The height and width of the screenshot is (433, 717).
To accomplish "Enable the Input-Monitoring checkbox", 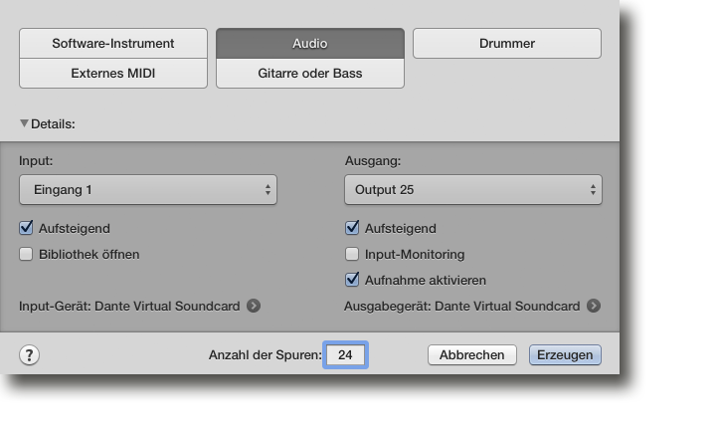I will (352, 254).
